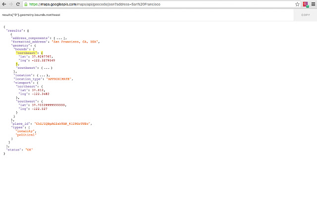The width and height of the screenshot is (317, 198).
Task: Click the browser forward arrow
Action: tap(11, 4)
